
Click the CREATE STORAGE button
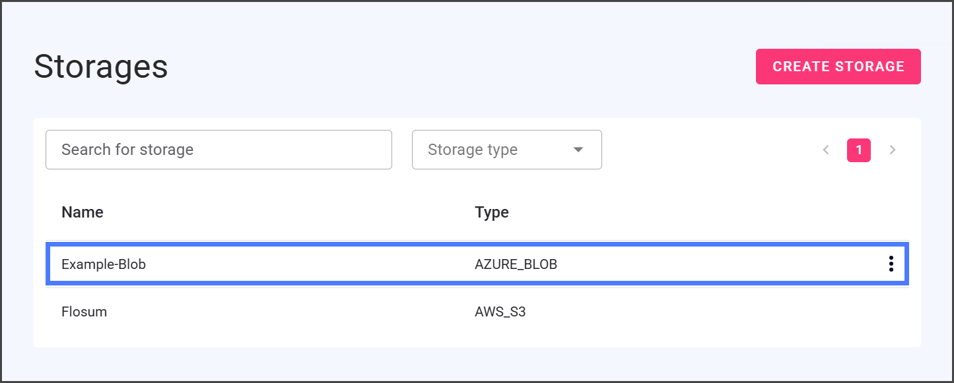[838, 67]
